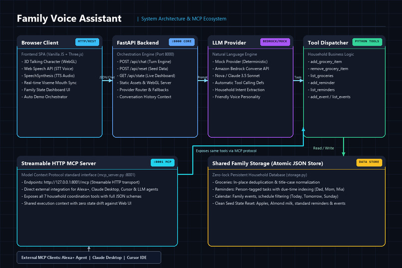Click the add_event / list_events entry

click(329, 97)
